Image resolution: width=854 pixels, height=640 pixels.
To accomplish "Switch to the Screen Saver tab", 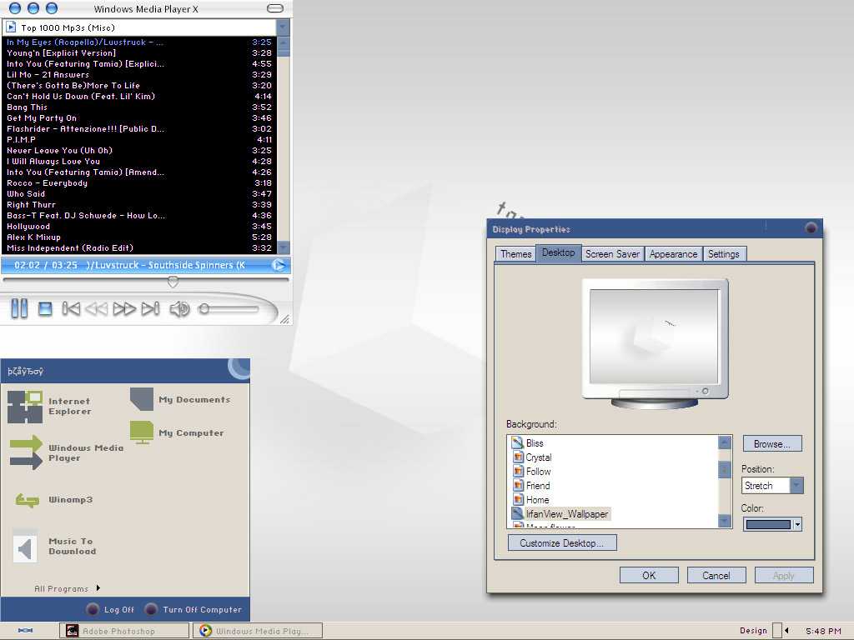I will (x=612, y=253).
